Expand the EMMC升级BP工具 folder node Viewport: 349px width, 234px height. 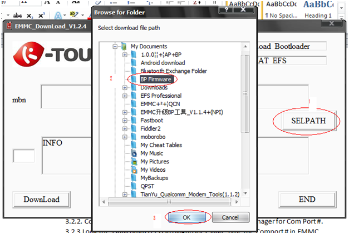click(125, 112)
